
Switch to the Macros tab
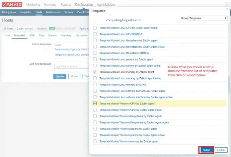pos(52,35)
